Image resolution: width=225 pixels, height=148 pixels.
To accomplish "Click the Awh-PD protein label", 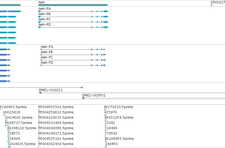I will tap(47, 63).
